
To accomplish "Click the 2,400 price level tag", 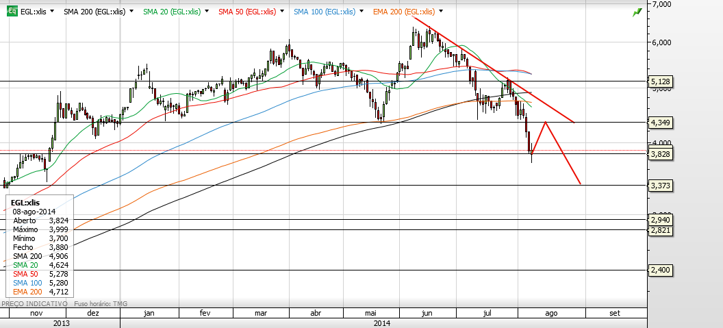I will pos(660,270).
